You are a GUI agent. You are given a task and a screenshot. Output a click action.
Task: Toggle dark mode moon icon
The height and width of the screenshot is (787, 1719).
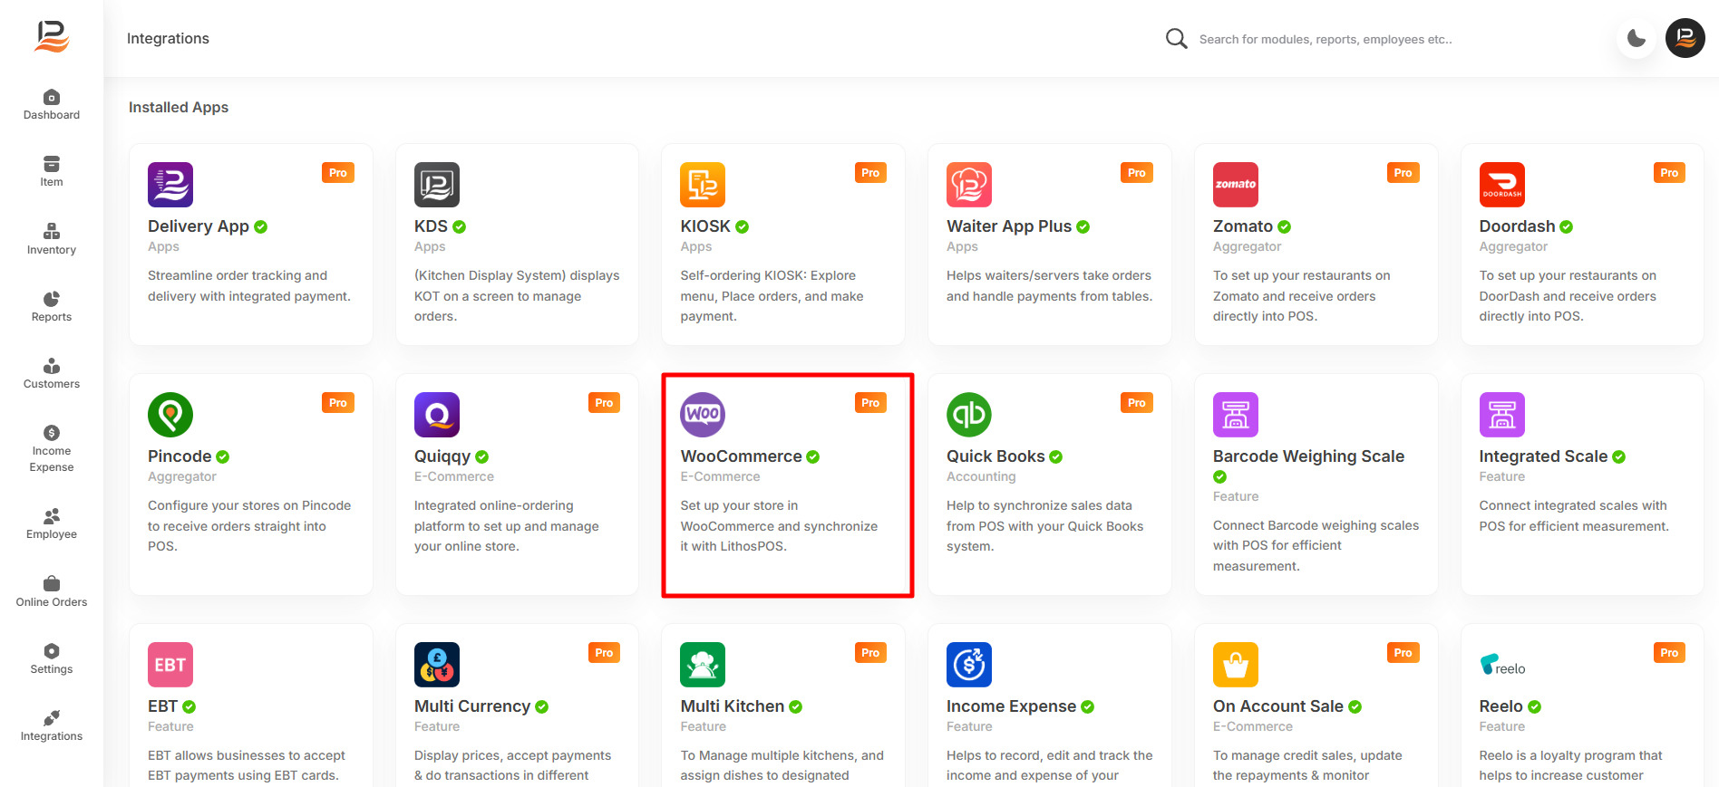coord(1636,39)
